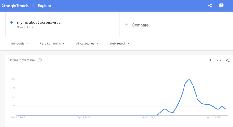Open the Worldwide region dropdown
Image resolution: width=233 pixels, height=127 pixels.
(19, 43)
